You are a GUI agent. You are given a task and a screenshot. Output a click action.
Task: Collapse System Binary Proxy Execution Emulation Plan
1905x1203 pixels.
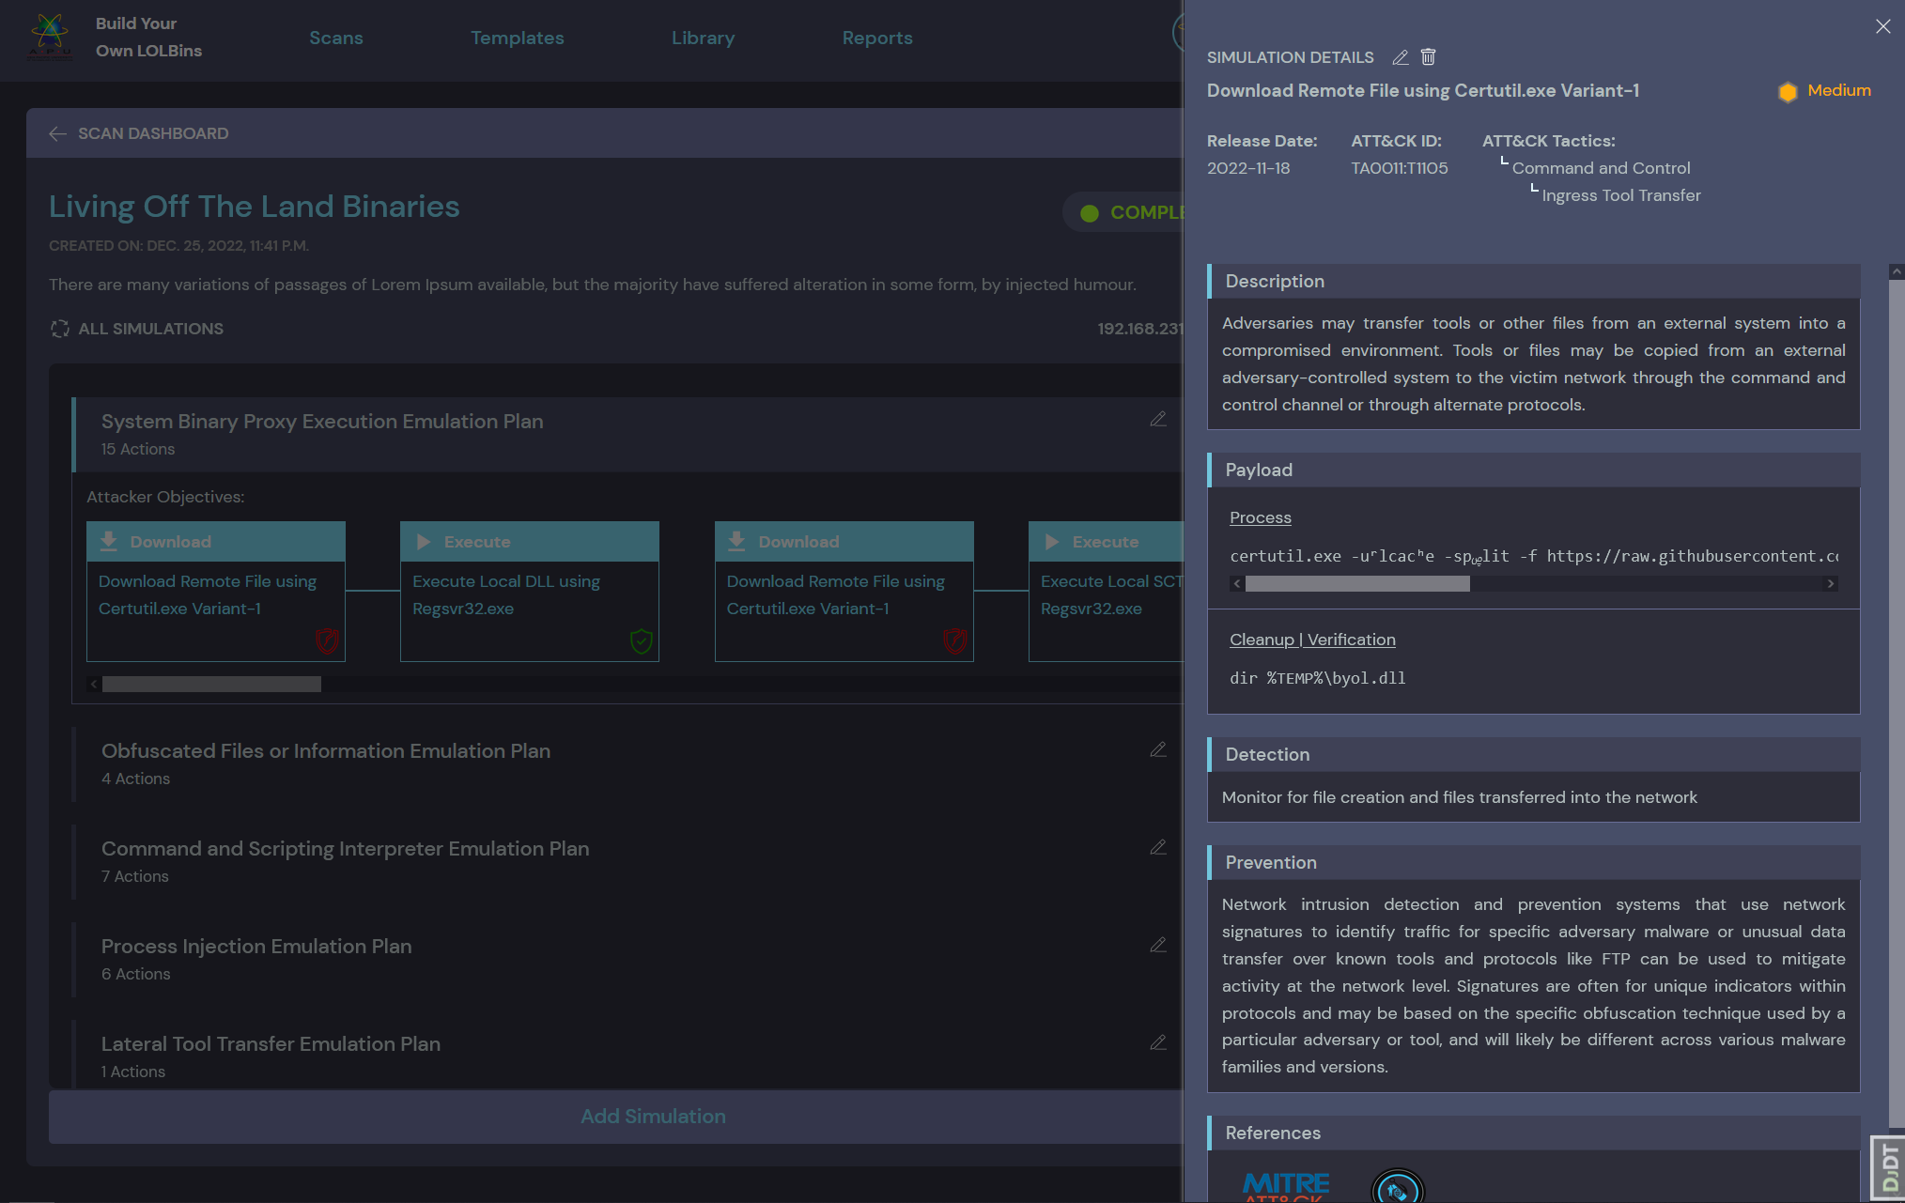tap(322, 422)
